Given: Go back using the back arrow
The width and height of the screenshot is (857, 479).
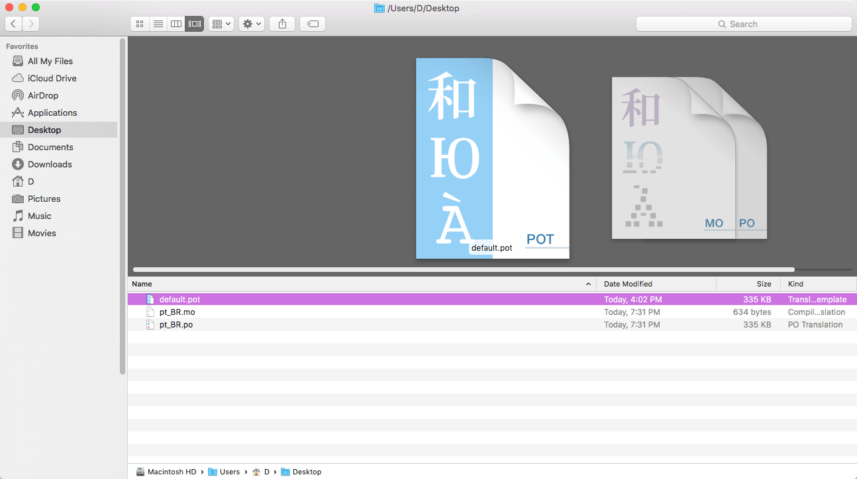Looking at the screenshot, I should (x=14, y=24).
